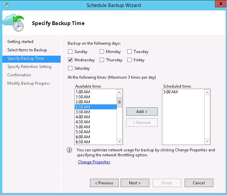Close the Schedule Backup Wizard window
This screenshot has height=195, width=227.
tap(221, 4)
